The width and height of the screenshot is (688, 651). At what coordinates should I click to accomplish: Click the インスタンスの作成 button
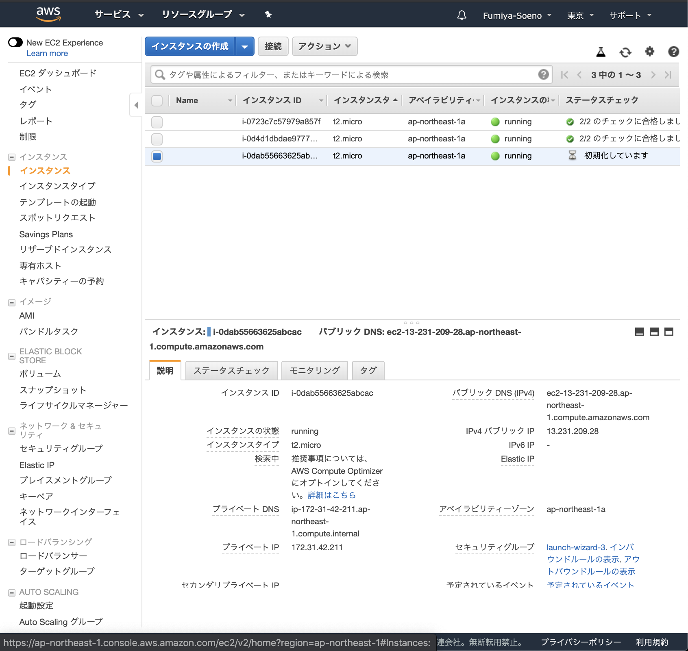pyautogui.click(x=190, y=46)
